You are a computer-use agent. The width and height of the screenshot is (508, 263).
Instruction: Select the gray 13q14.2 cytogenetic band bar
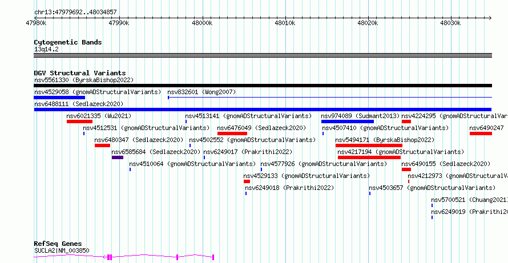[263, 55]
